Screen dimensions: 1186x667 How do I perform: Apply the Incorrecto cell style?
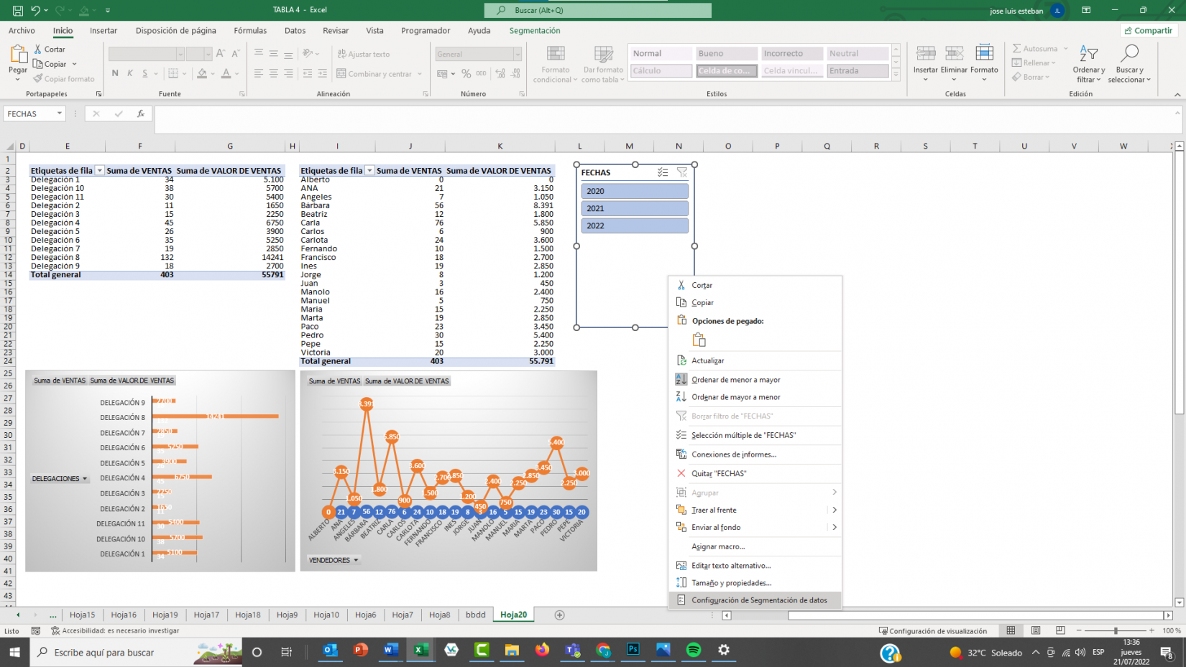point(792,53)
